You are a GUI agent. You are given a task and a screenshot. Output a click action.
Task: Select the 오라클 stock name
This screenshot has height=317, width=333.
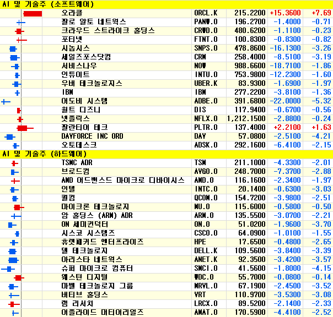coord(72,13)
